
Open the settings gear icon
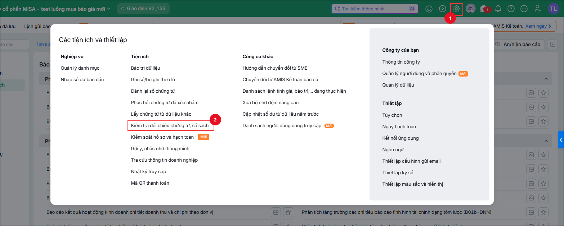coord(456,9)
